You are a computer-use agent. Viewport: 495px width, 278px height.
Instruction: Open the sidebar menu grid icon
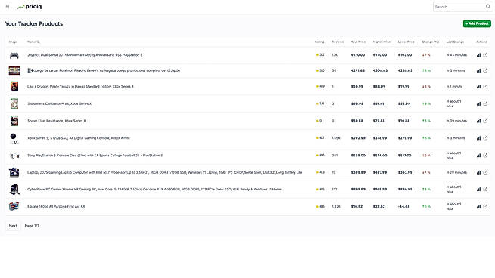(8, 7)
